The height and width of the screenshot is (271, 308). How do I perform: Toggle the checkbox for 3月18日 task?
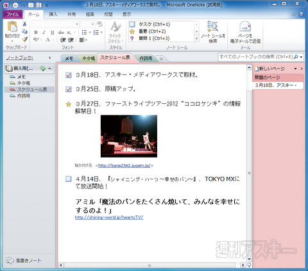(x=69, y=75)
